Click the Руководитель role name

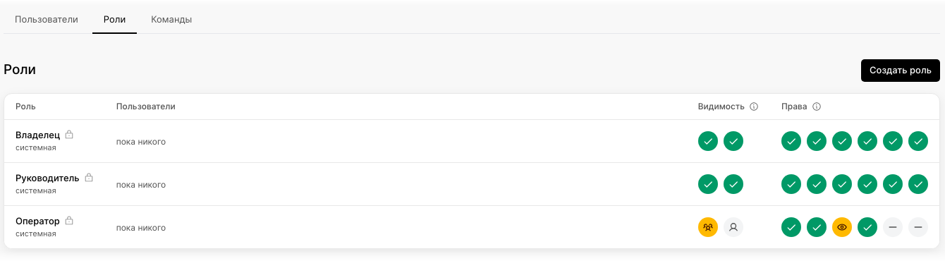click(x=47, y=178)
